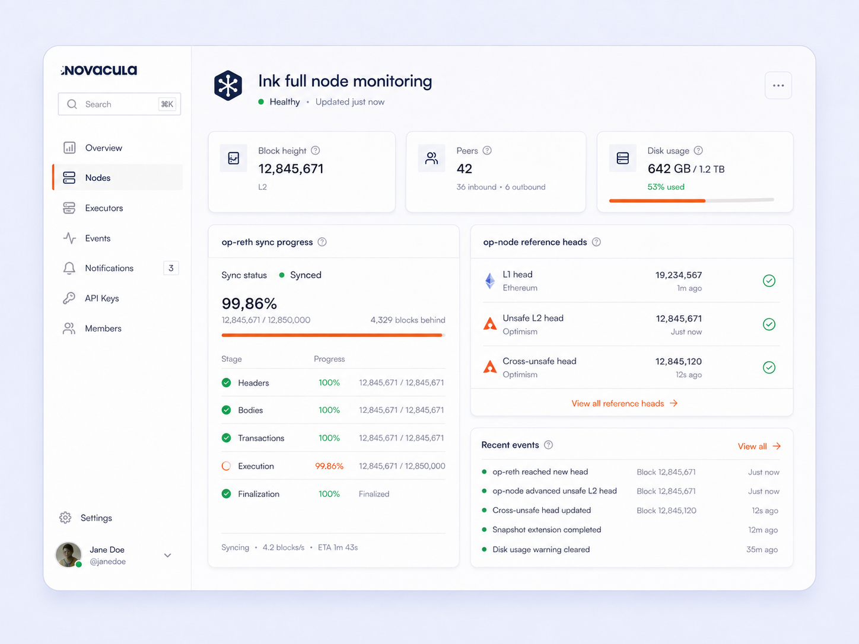
Task: Open the Overview page in sidebar
Action: pyautogui.click(x=117, y=148)
